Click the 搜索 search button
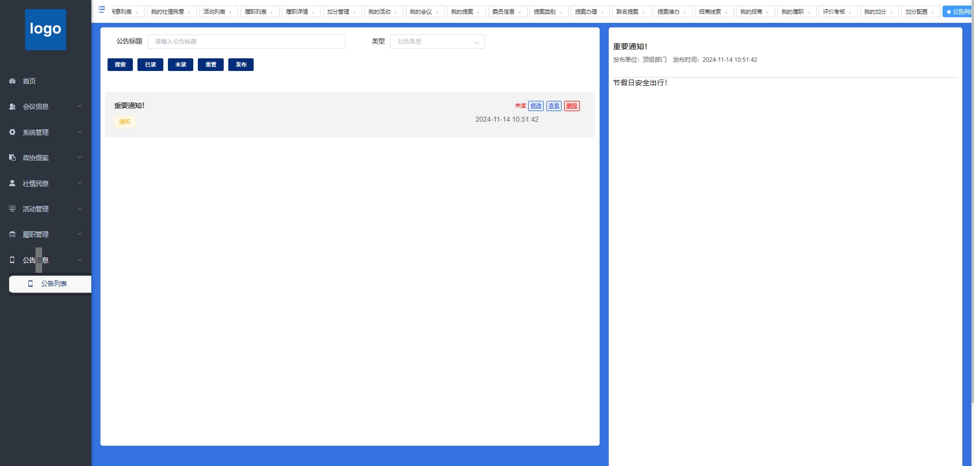Viewport: 974px width, 466px height. (x=120, y=64)
